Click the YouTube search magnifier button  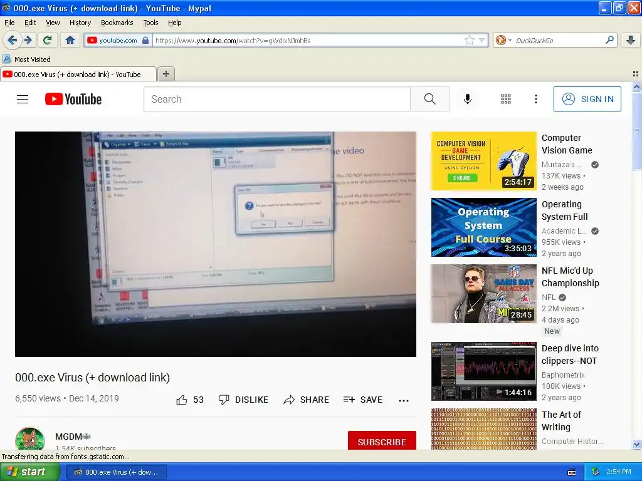point(430,99)
